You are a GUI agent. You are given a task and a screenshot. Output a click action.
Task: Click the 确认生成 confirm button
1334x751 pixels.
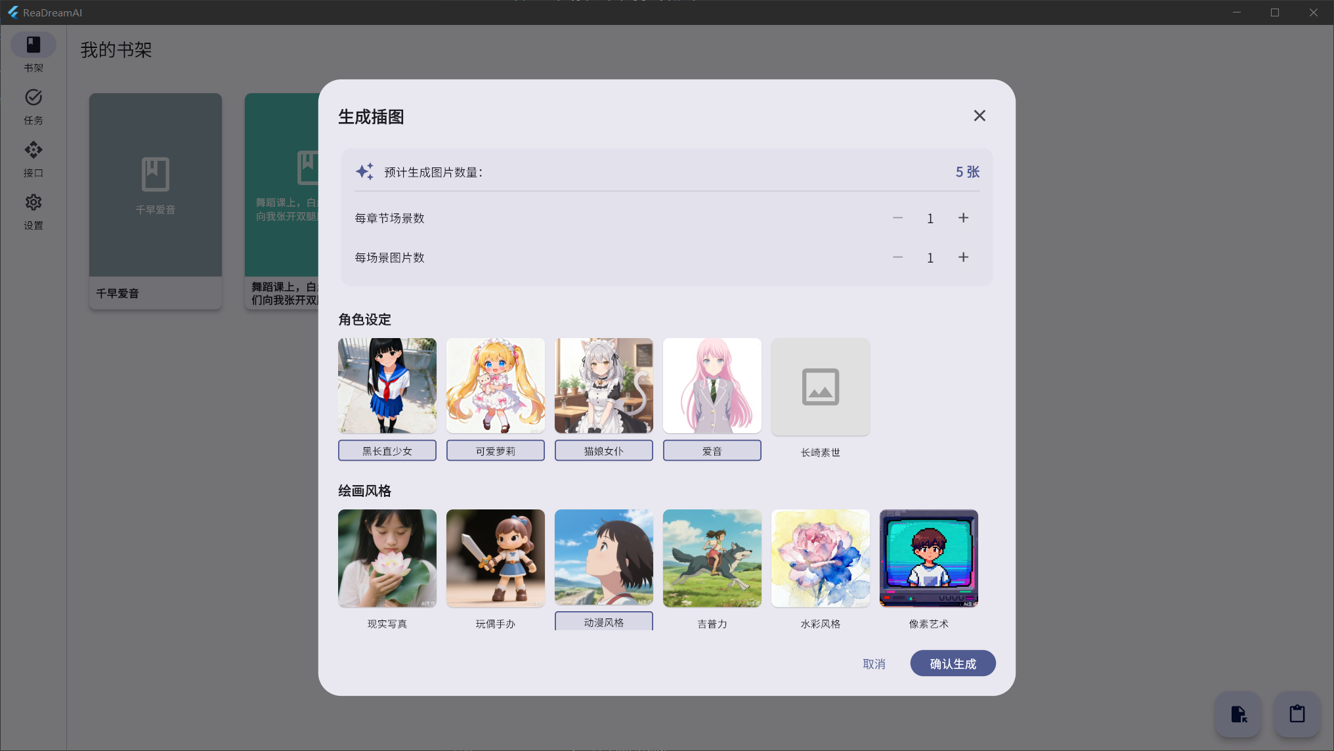(x=953, y=664)
